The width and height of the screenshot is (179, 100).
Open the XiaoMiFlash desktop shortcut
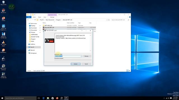coord(3,51)
